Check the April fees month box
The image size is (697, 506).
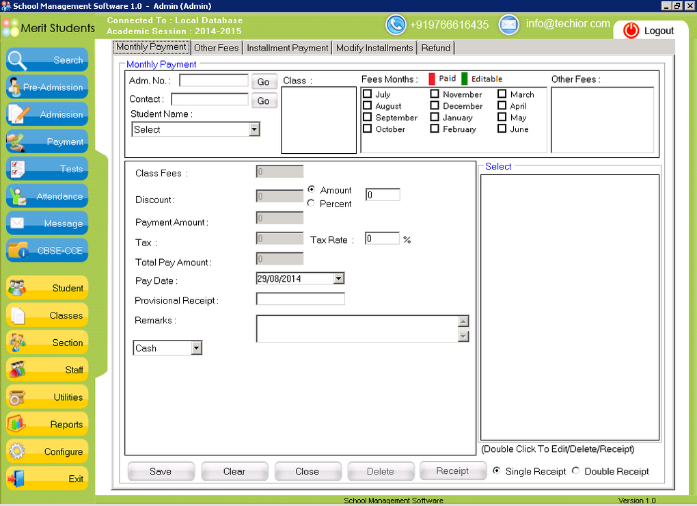click(x=502, y=105)
